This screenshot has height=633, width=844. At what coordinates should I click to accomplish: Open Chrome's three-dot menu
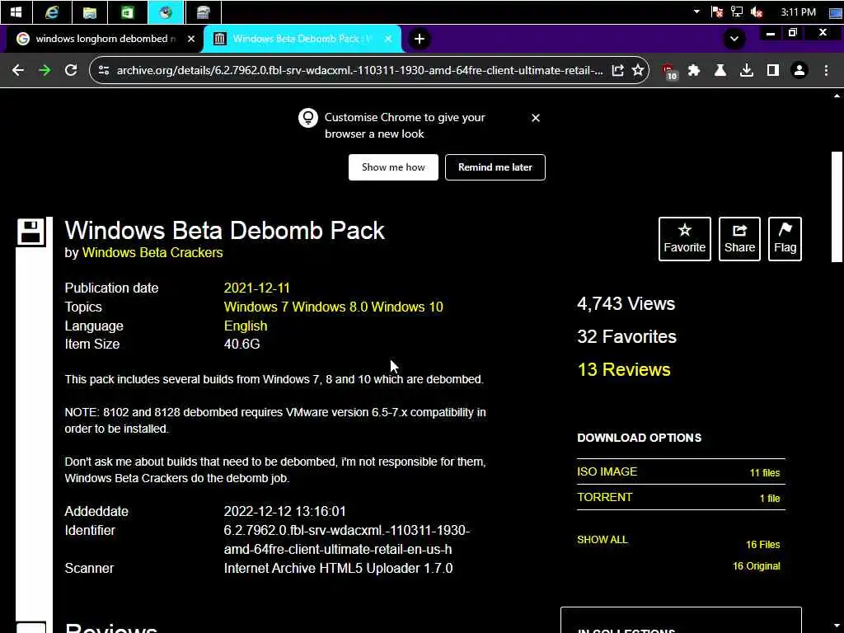pyautogui.click(x=826, y=71)
